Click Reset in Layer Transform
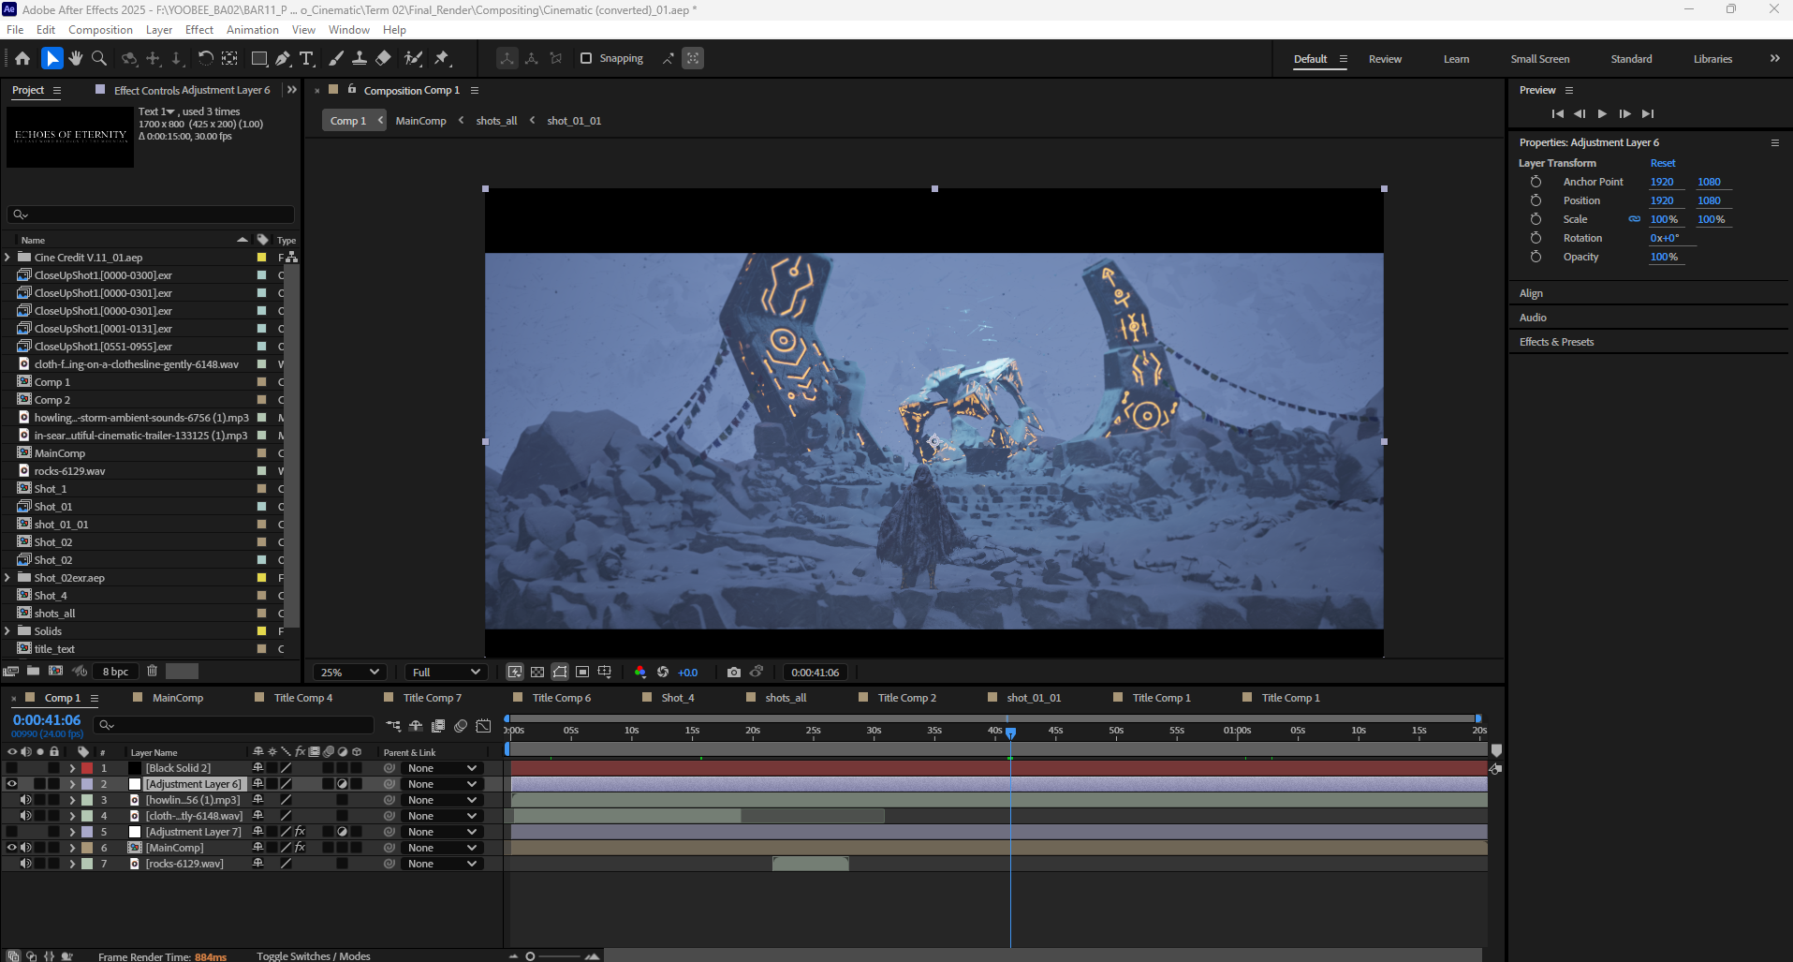Image resolution: width=1793 pixels, height=962 pixels. point(1663,163)
